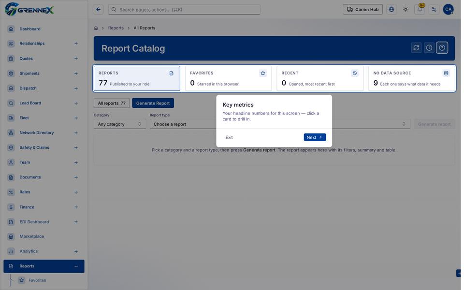
Task: Click the Reports card document icon
Action: 171,73
